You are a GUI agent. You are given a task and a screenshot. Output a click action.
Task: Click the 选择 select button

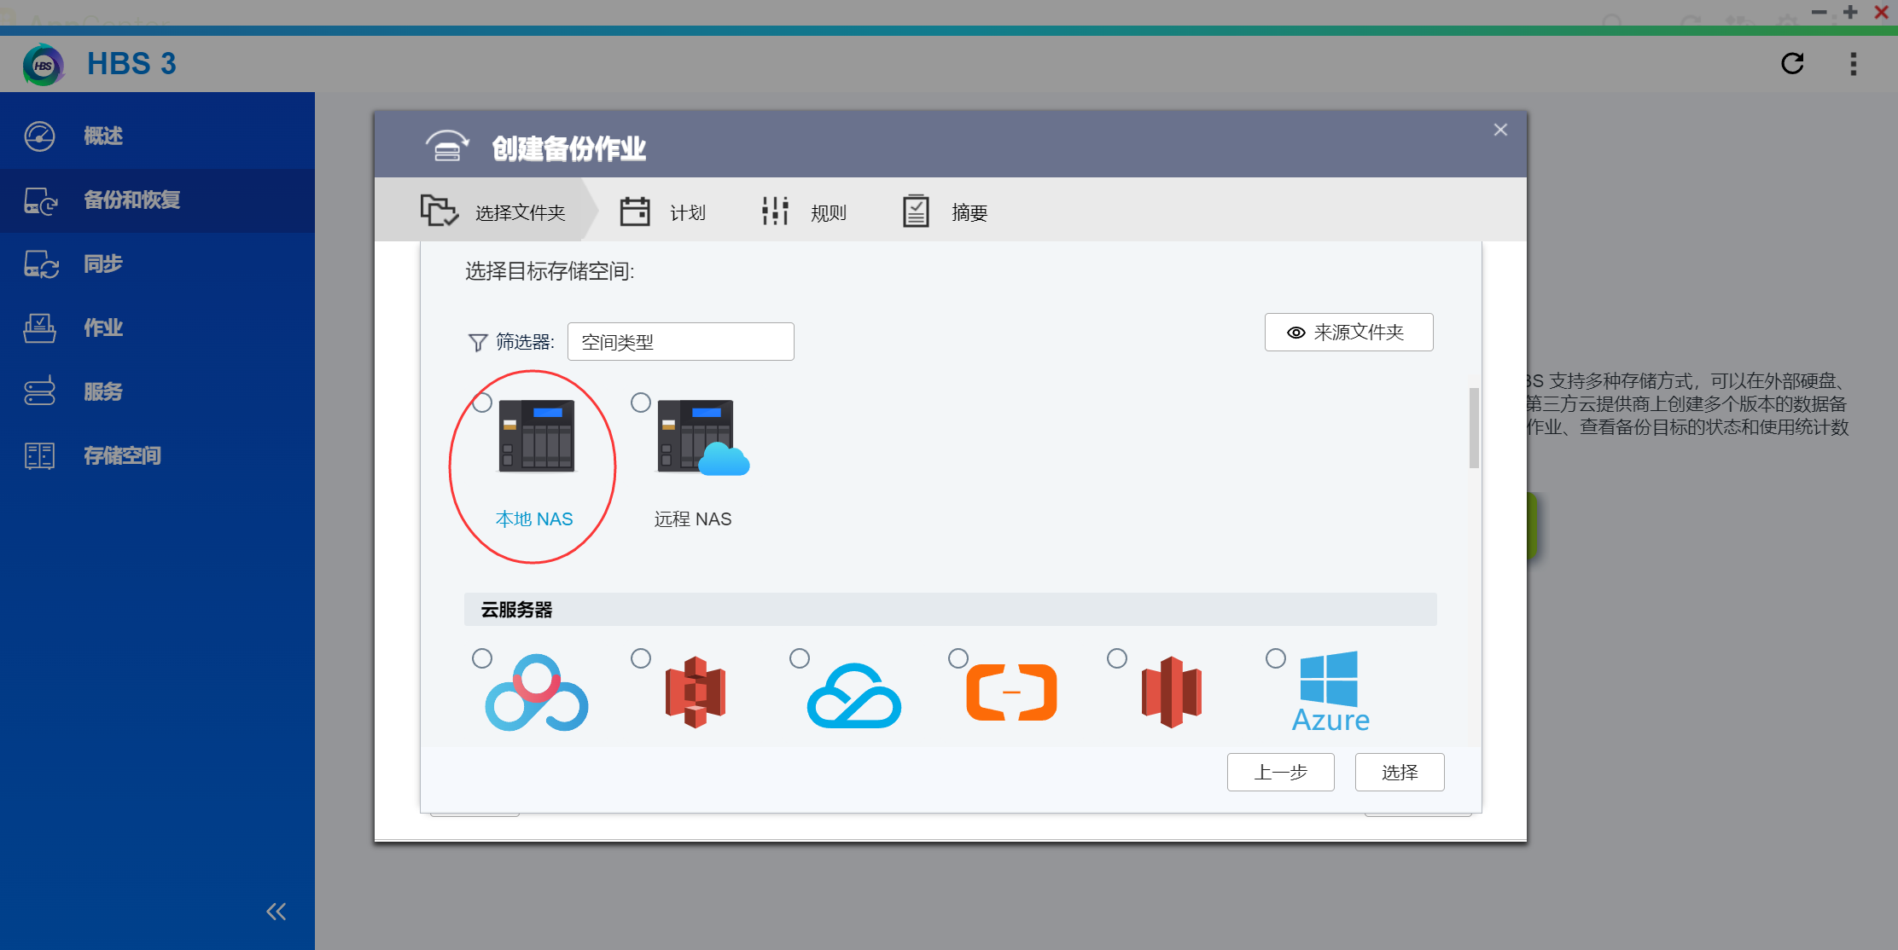tap(1400, 773)
